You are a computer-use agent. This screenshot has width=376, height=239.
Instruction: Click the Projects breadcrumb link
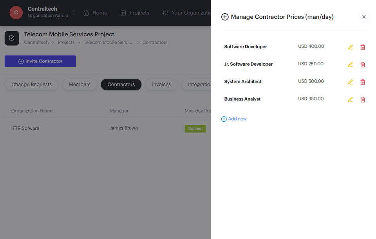point(66,42)
